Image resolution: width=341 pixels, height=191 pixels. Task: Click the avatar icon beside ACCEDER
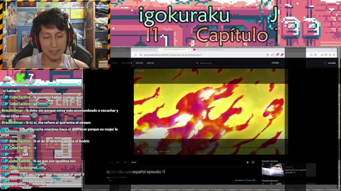[x=325, y=63]
